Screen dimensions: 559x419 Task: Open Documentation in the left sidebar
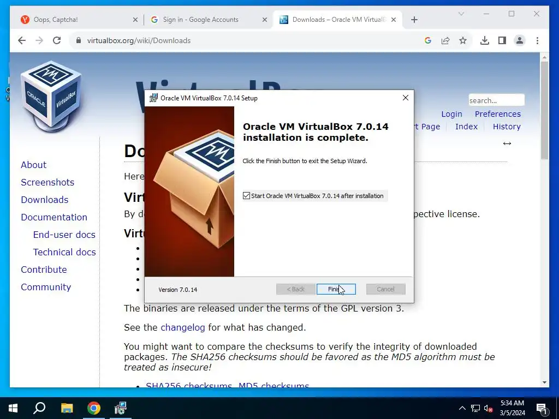(x=54, y=217)
